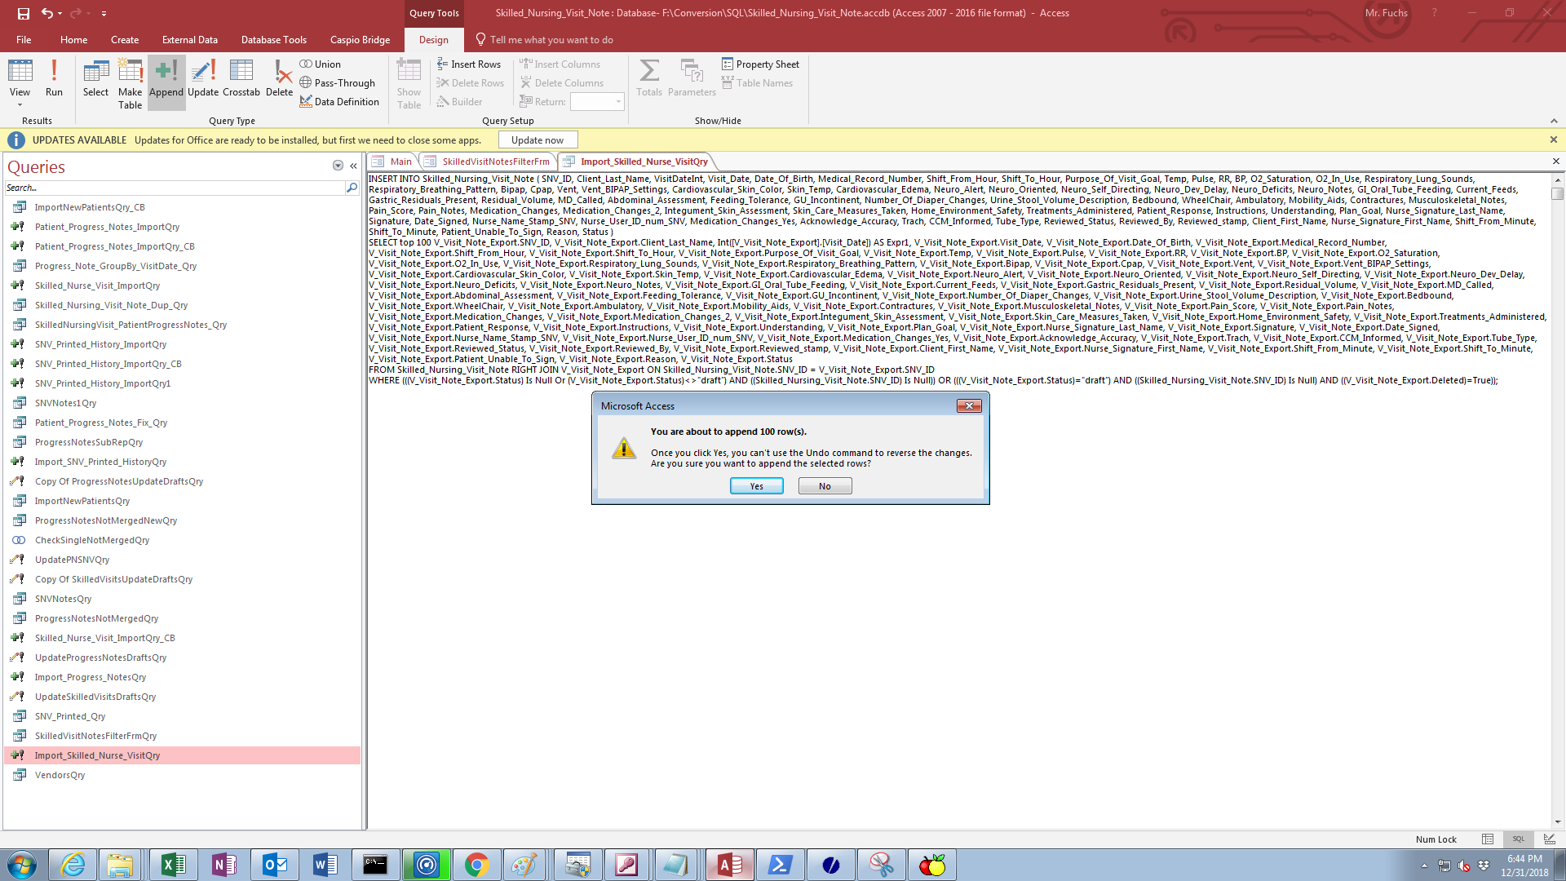
Task: Select UpdatePNSNVQry in the query list
Action: [x=182, y=560]
